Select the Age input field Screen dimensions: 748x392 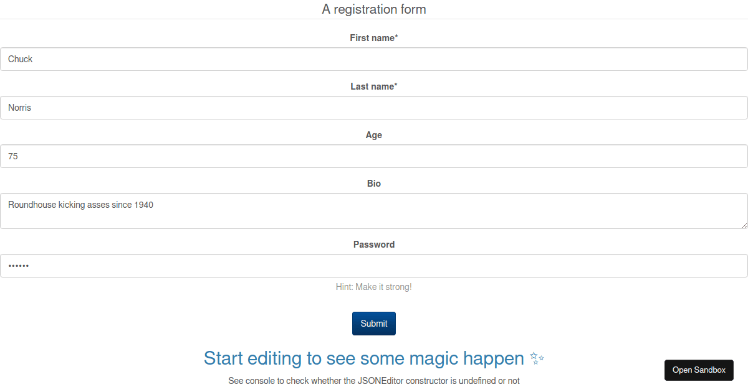coord(374,156)
